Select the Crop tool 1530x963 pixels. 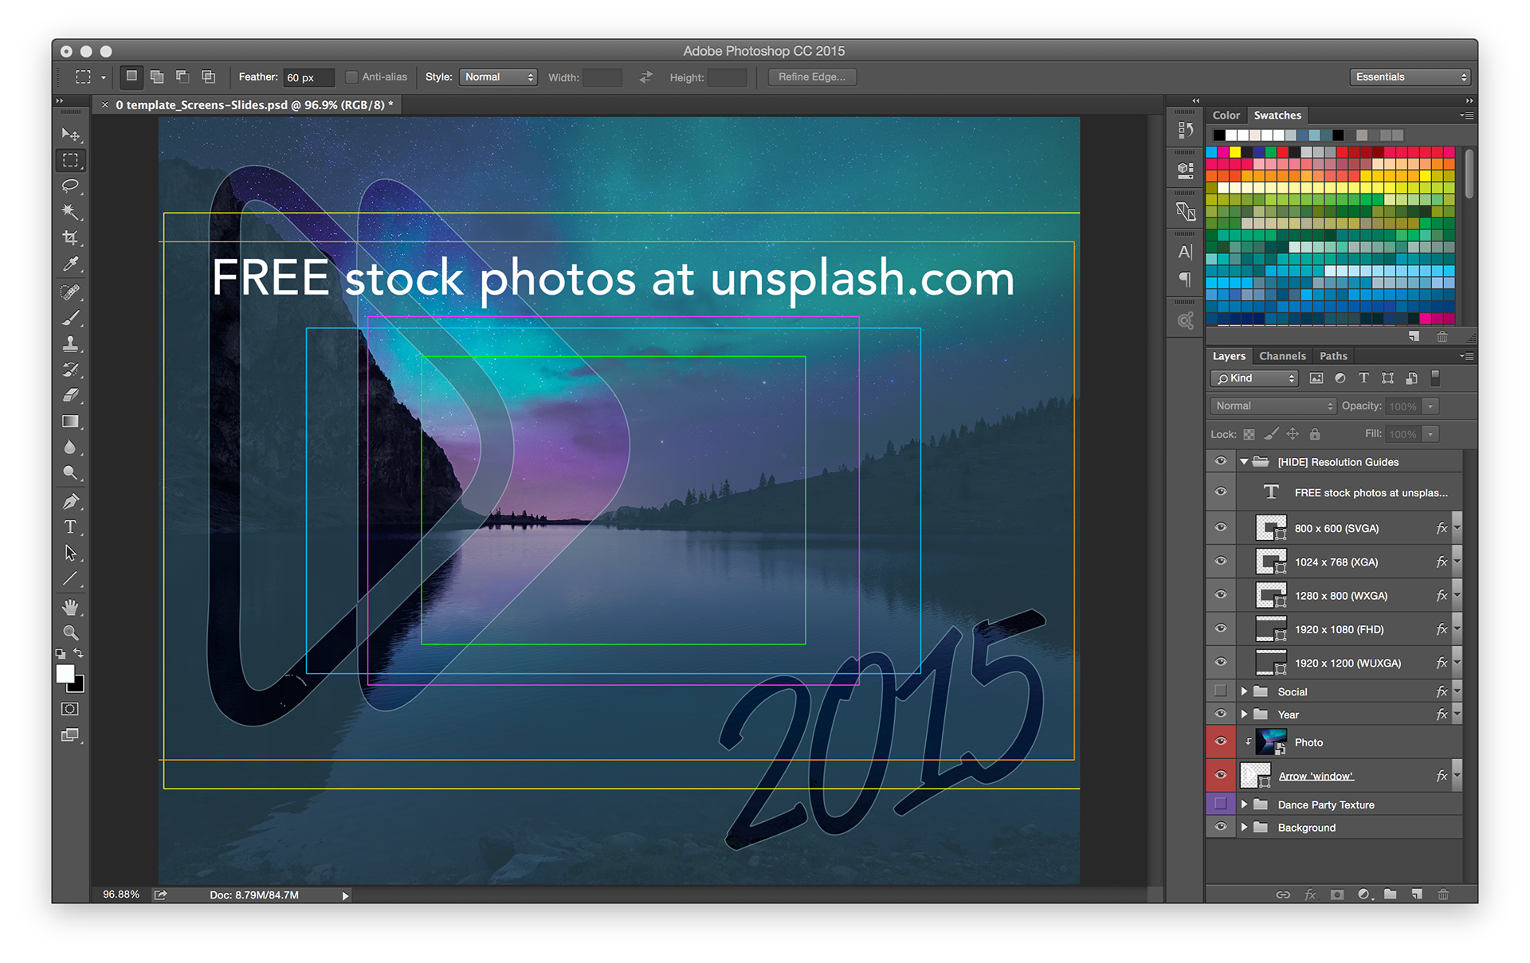pyautogui.click(x=70, y=238)
